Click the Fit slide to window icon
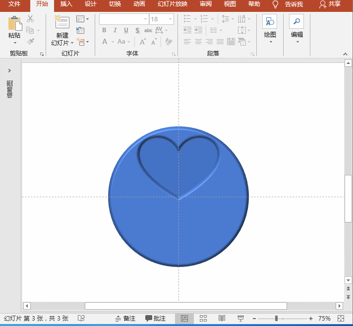This screenshot has width=353, height=326. click(x=341, y=319)
